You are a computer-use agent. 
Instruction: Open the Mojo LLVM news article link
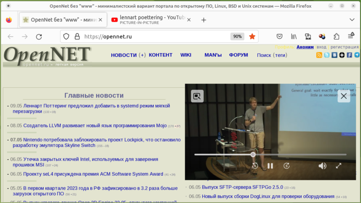click(95, 126)
